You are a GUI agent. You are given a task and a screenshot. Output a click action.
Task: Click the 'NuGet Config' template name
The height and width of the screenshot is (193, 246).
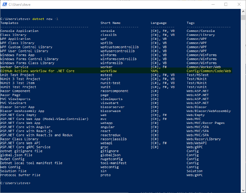[x=12, y=159]
